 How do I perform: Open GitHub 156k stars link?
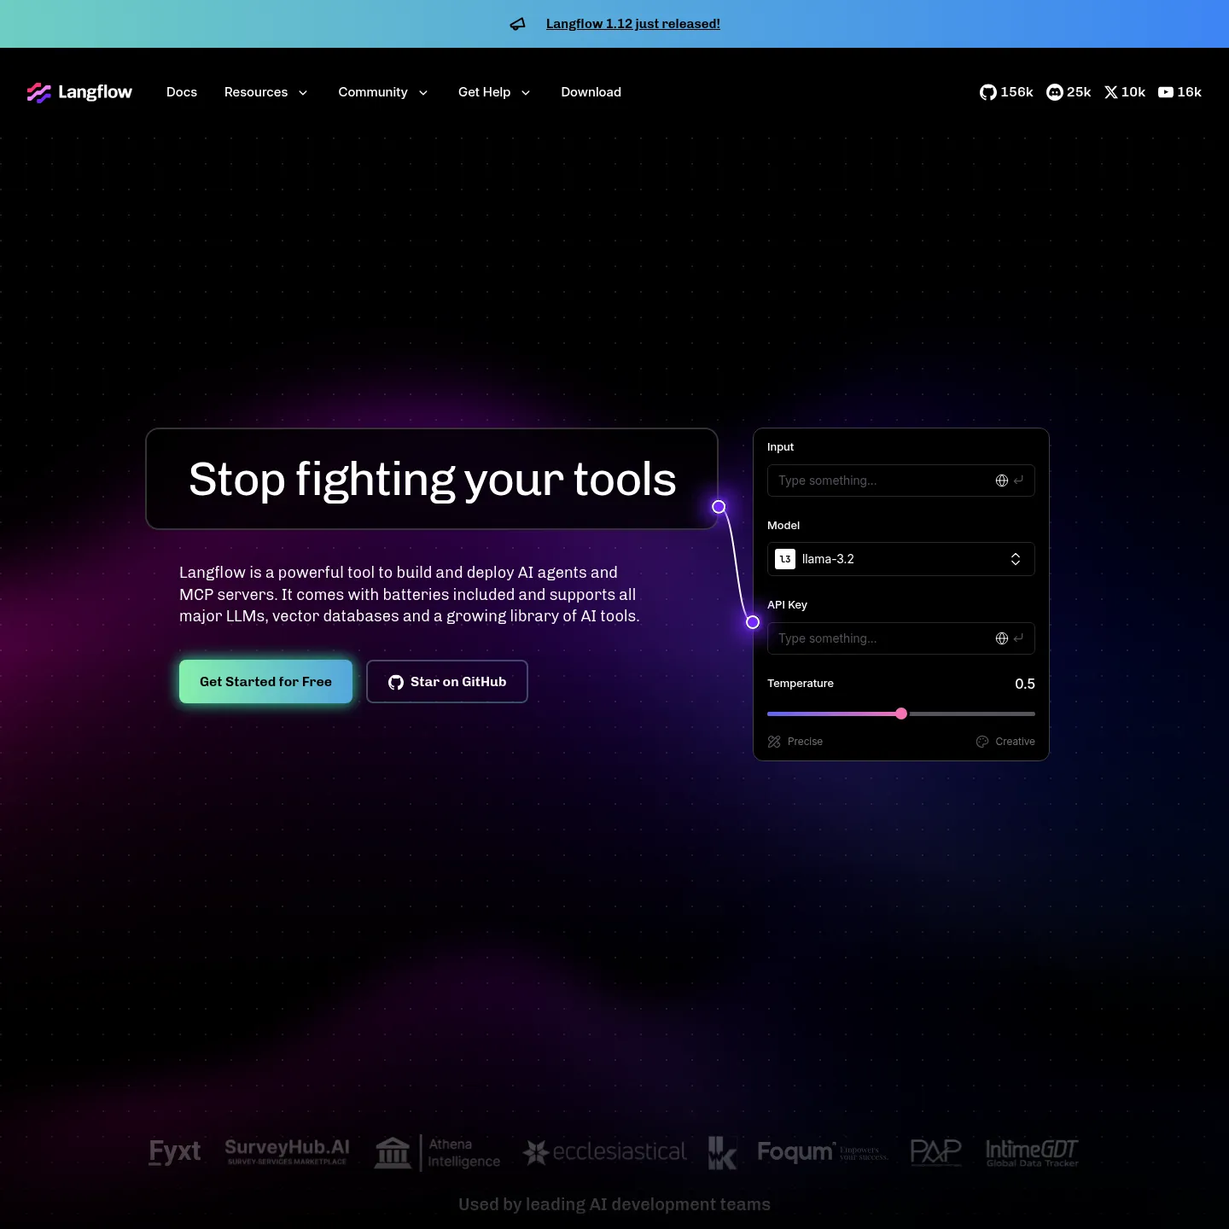(1006, 92)
